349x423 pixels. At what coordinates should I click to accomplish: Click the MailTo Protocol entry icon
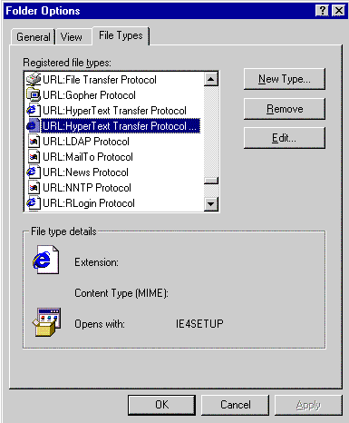point(34,157)
